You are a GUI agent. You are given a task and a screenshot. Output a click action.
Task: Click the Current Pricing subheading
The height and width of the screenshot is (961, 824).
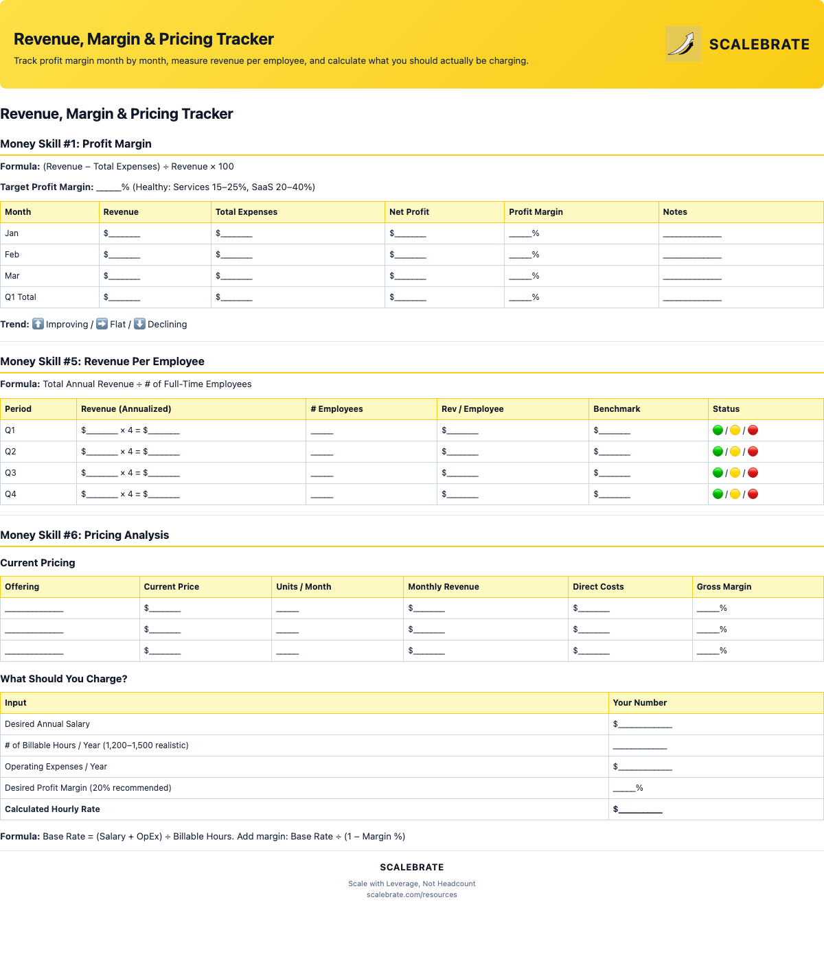38,563
